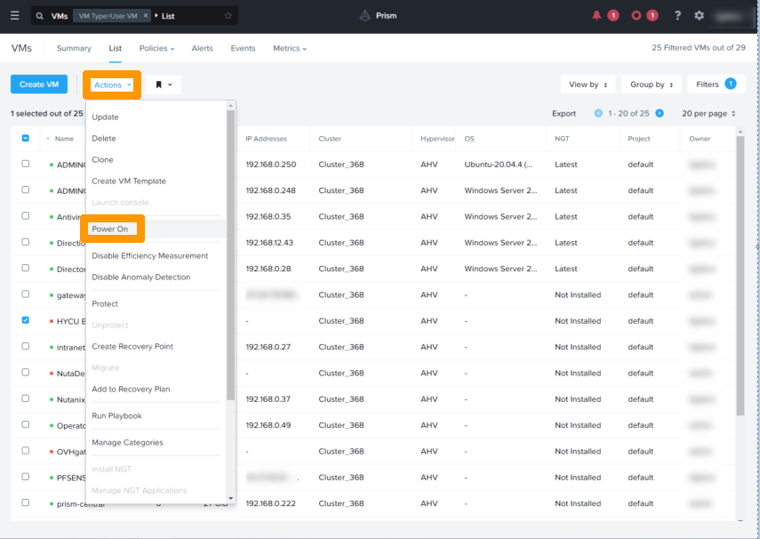
Task: Go to previous page of VM list
Action: pyautogui.click(x=598, y=114)
